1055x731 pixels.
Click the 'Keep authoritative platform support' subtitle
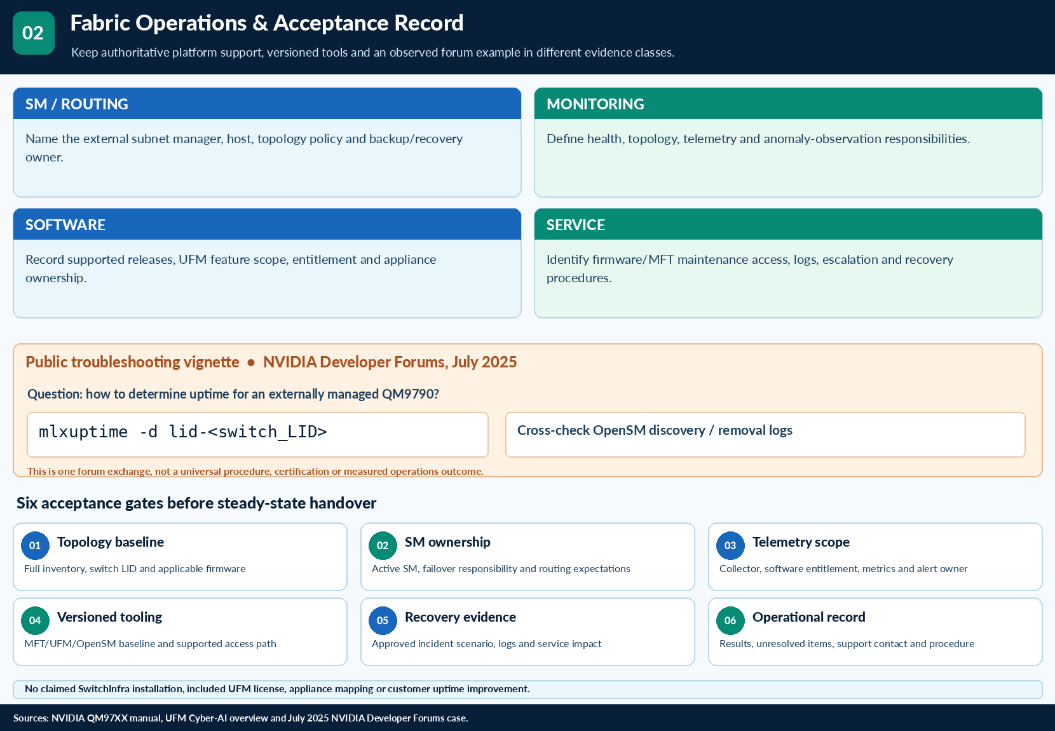coord(372,53)
